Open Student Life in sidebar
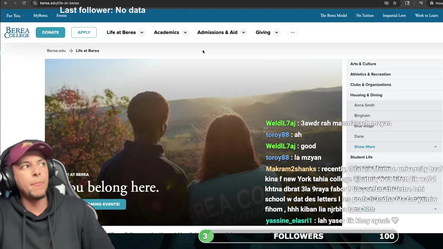 click(x=361, y=157)
